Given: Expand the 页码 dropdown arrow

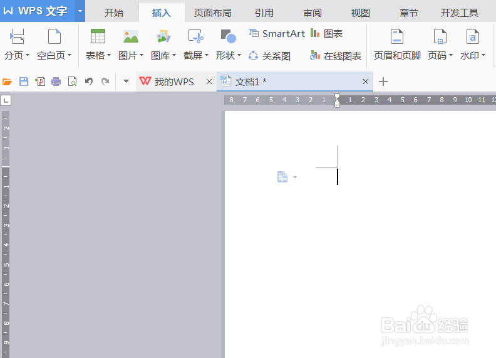Looking at the screenshot, I should (x=451, y=55).
